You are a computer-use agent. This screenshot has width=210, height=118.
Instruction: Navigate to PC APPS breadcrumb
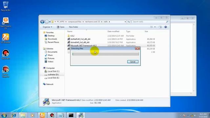coord(61,22)
